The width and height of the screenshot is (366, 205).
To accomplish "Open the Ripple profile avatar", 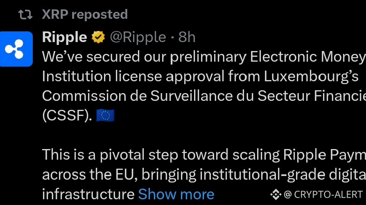I will click(x=16, y=49).
